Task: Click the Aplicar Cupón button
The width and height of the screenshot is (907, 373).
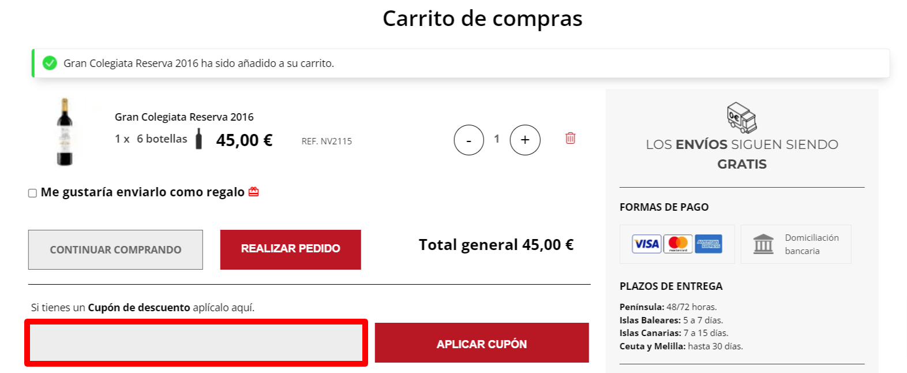Action: point(482,343)
